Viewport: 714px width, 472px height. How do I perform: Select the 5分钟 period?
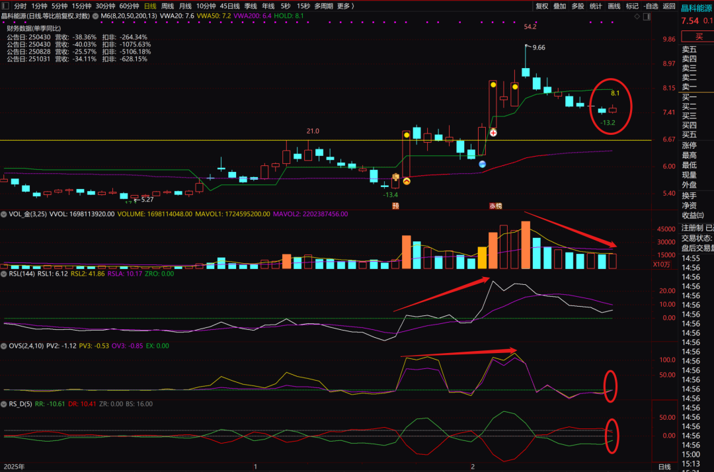click(x=59, y=6)
